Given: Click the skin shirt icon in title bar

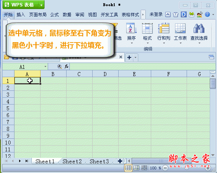Looking at the screenshot, I should (175, 14).
